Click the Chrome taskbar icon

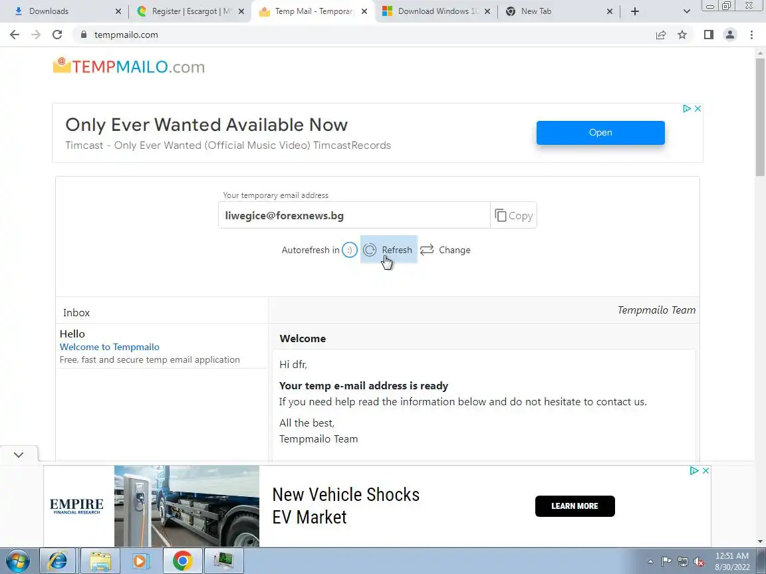(182, 561)
